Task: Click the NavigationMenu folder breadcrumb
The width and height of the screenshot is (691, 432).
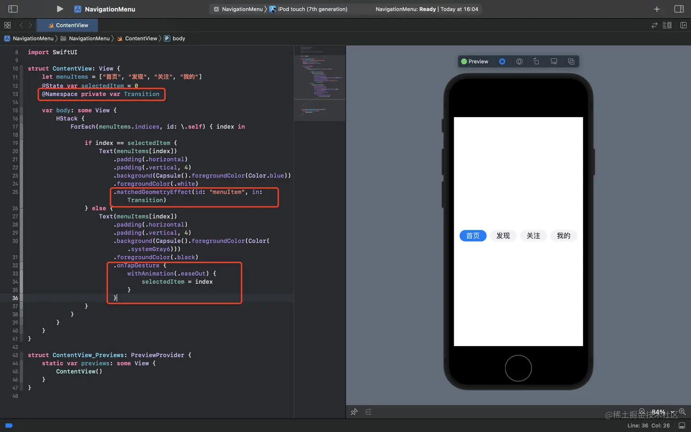Action: [85, 38]
